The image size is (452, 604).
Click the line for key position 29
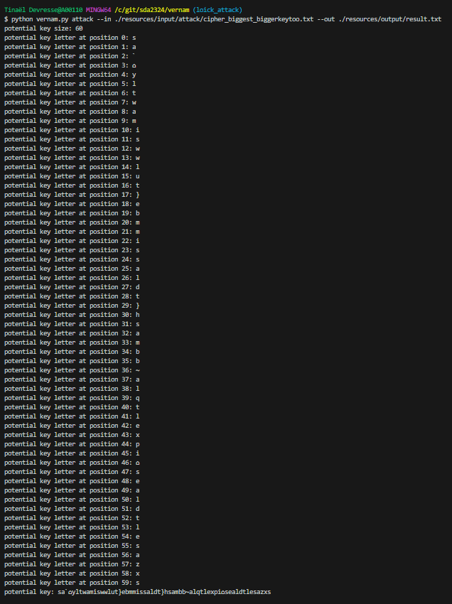pyautogui.click(x=72, y=306)
